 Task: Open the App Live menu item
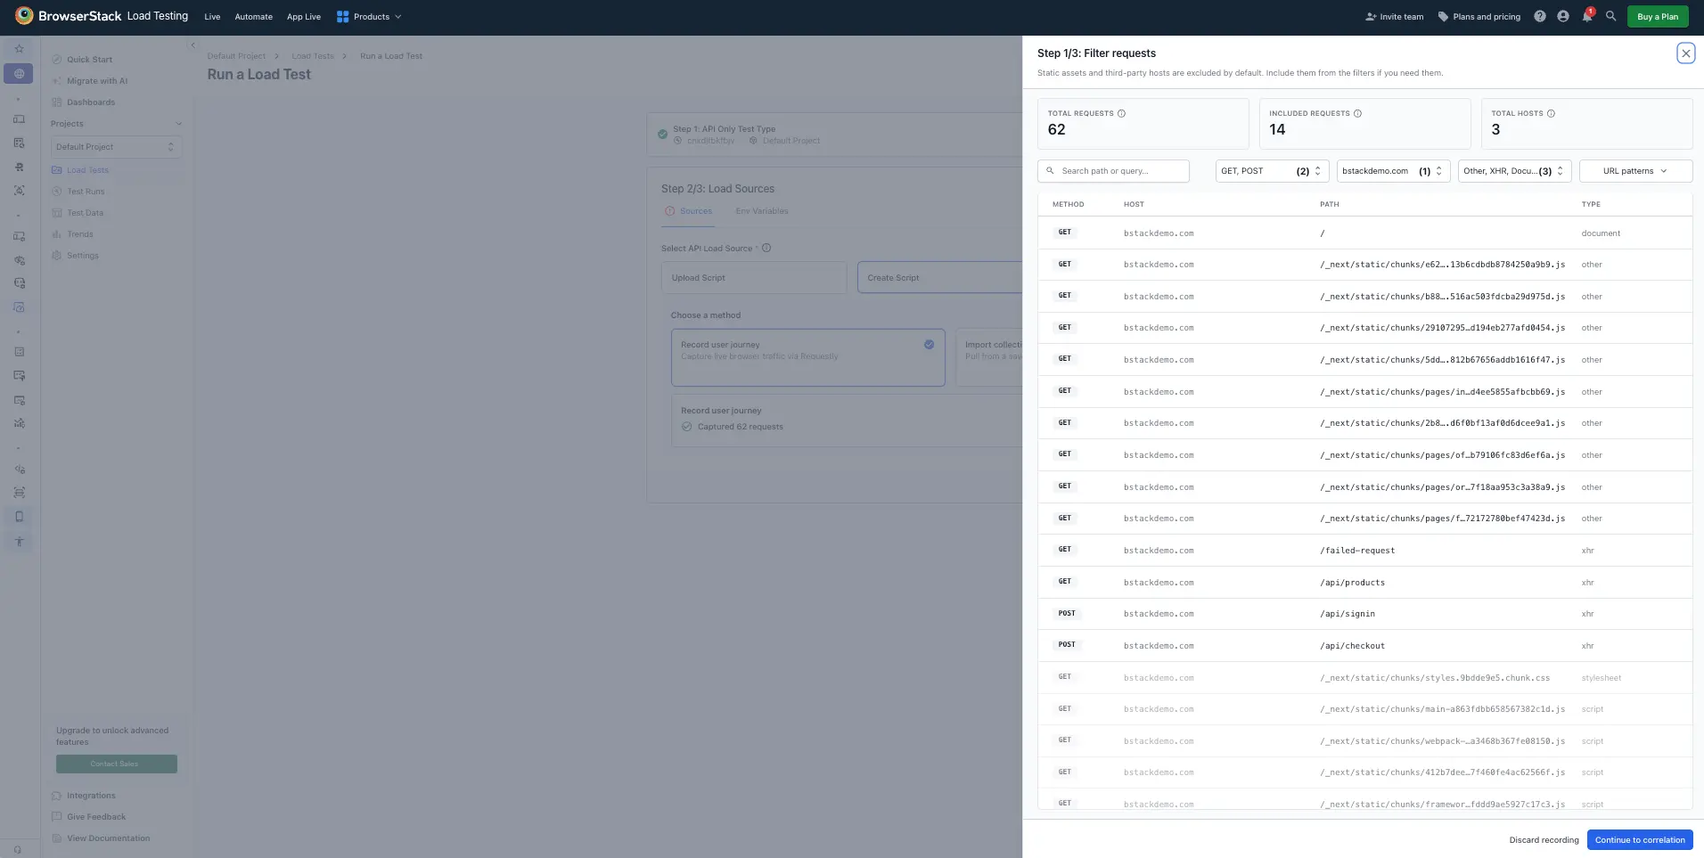(303, 17)
